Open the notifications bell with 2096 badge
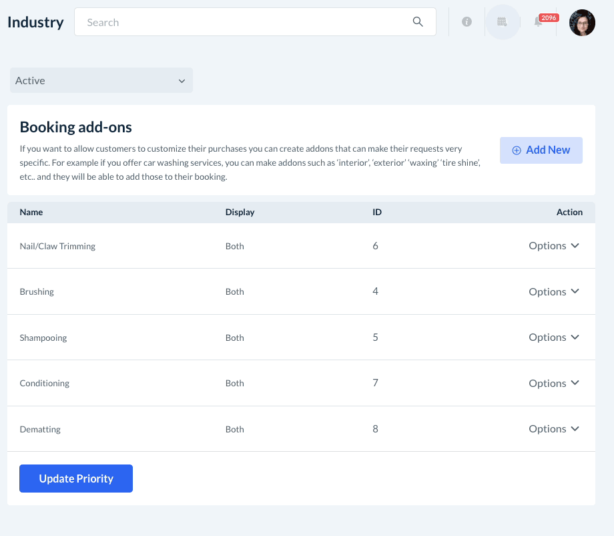614x536 pixels. [539, 22]
